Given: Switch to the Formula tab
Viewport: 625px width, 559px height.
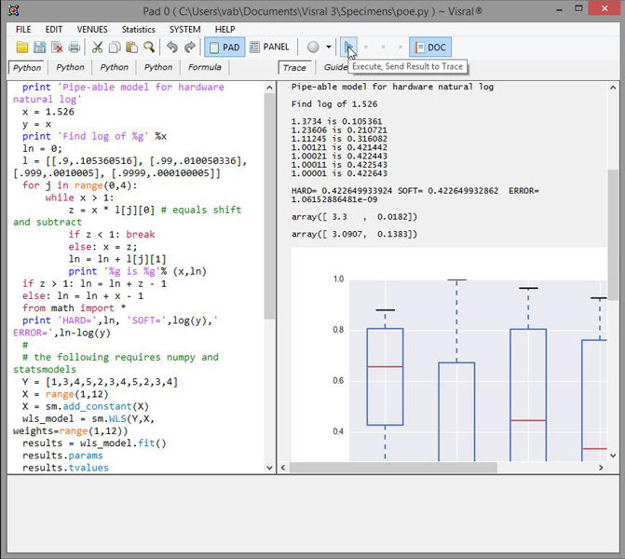Looking at the screenshot, I should click(x=205, y=67).
